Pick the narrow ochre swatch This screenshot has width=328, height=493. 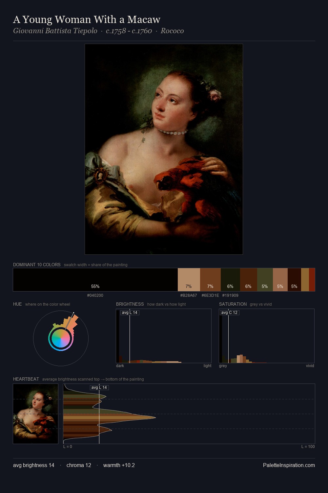[305, 280]
